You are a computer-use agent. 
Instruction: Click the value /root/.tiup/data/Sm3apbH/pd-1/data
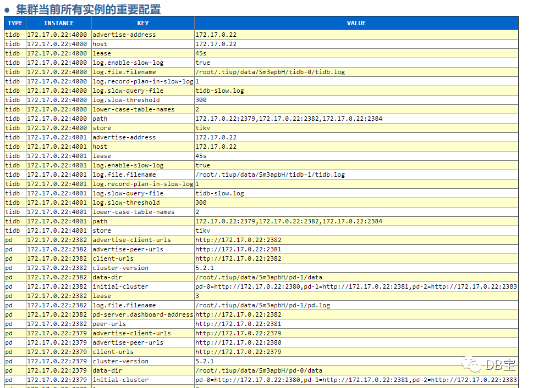[x=259, y=277]
